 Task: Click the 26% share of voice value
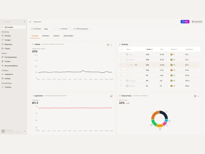pos(122,103)
